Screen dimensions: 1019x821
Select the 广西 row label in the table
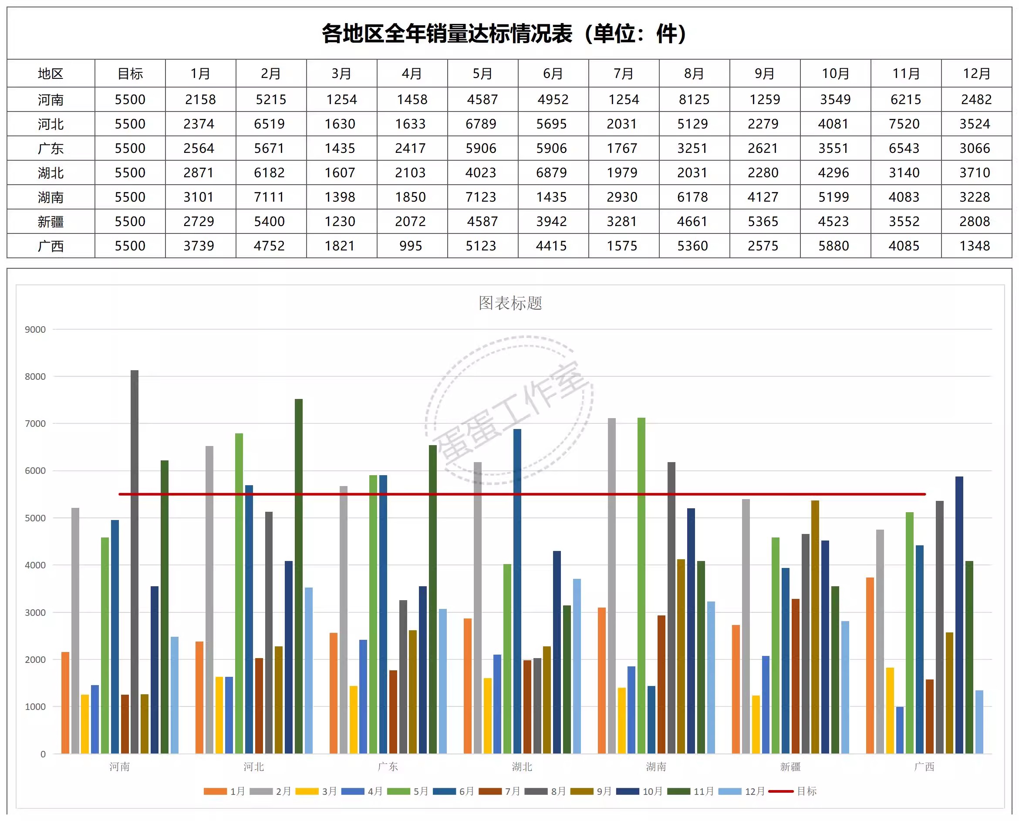click(51, 246)
